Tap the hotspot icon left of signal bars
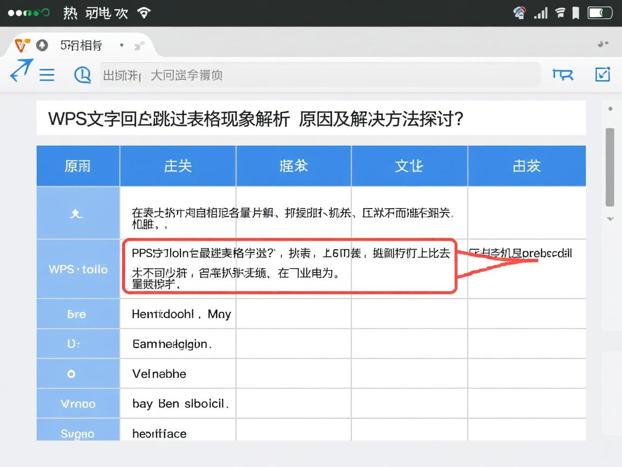622x467 pixels. [520, 12]
